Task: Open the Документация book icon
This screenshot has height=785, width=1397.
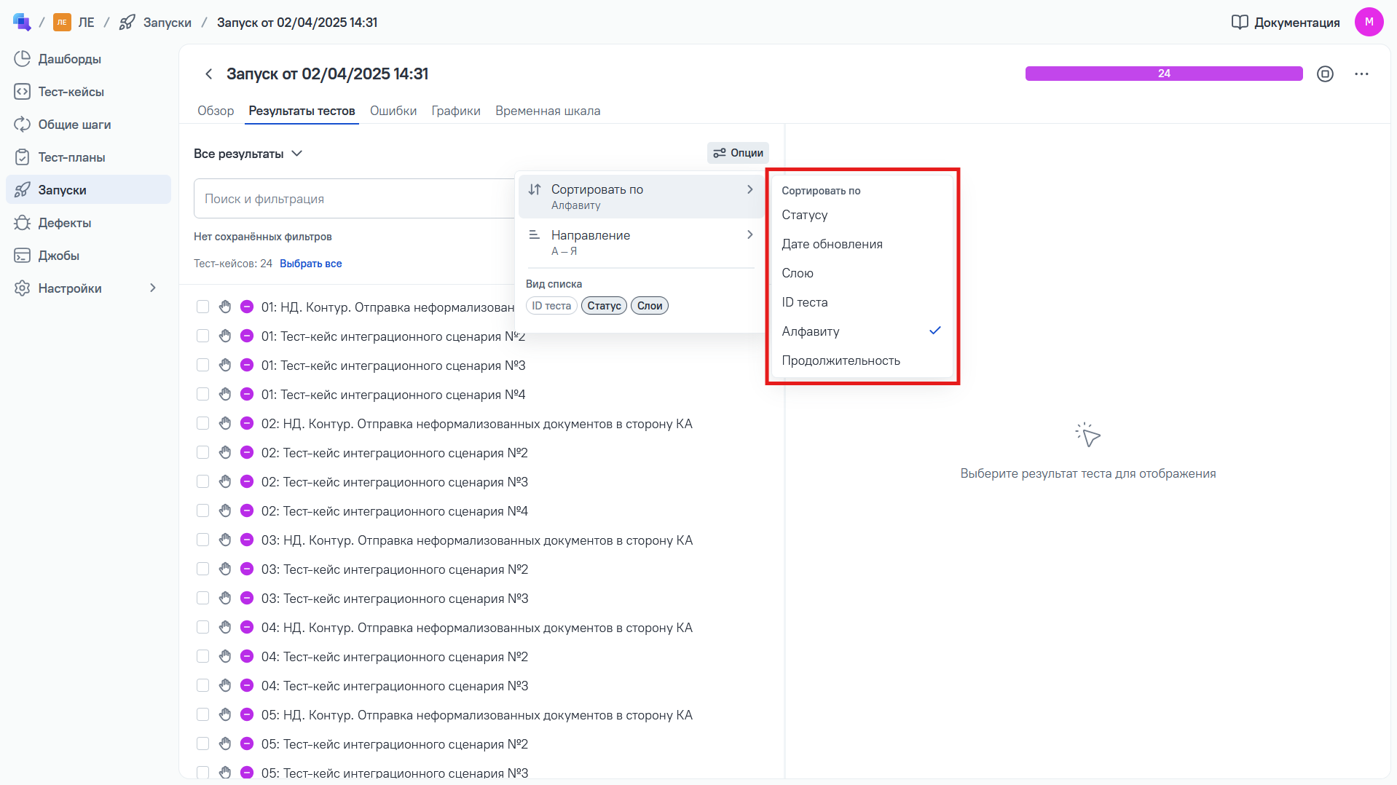Action: (x=1239, y=23)
